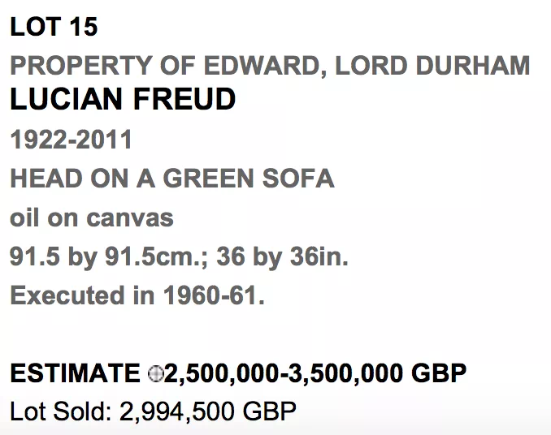The image size is (551, 435).
Task: Click the word FREUD in artist name
Action: click(184, 99)
